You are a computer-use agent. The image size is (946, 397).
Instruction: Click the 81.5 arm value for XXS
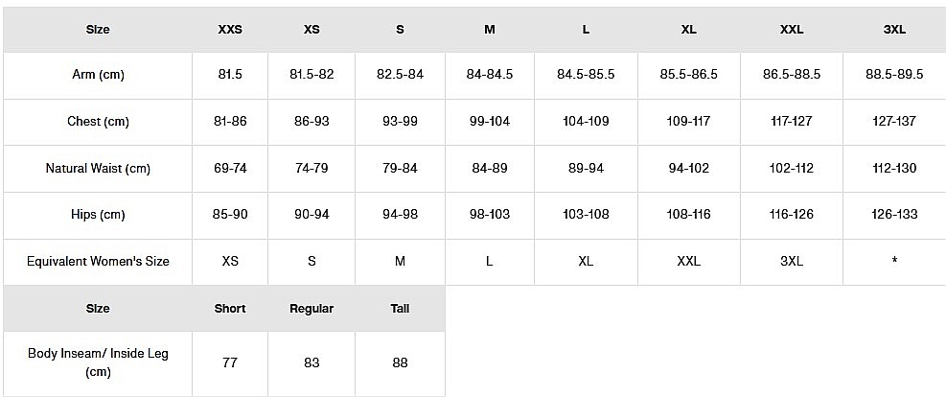[x=230, y=75]
